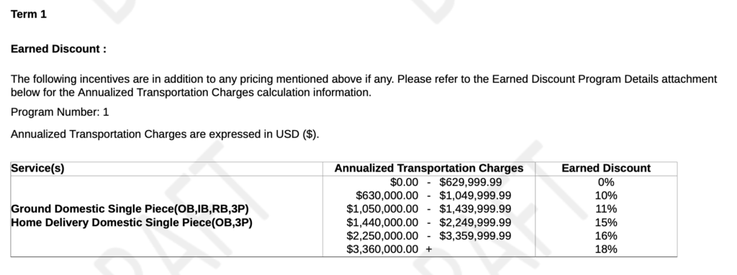
Task: Click the $0.00 - $629,999.99 range
Action: coord(446,182)
